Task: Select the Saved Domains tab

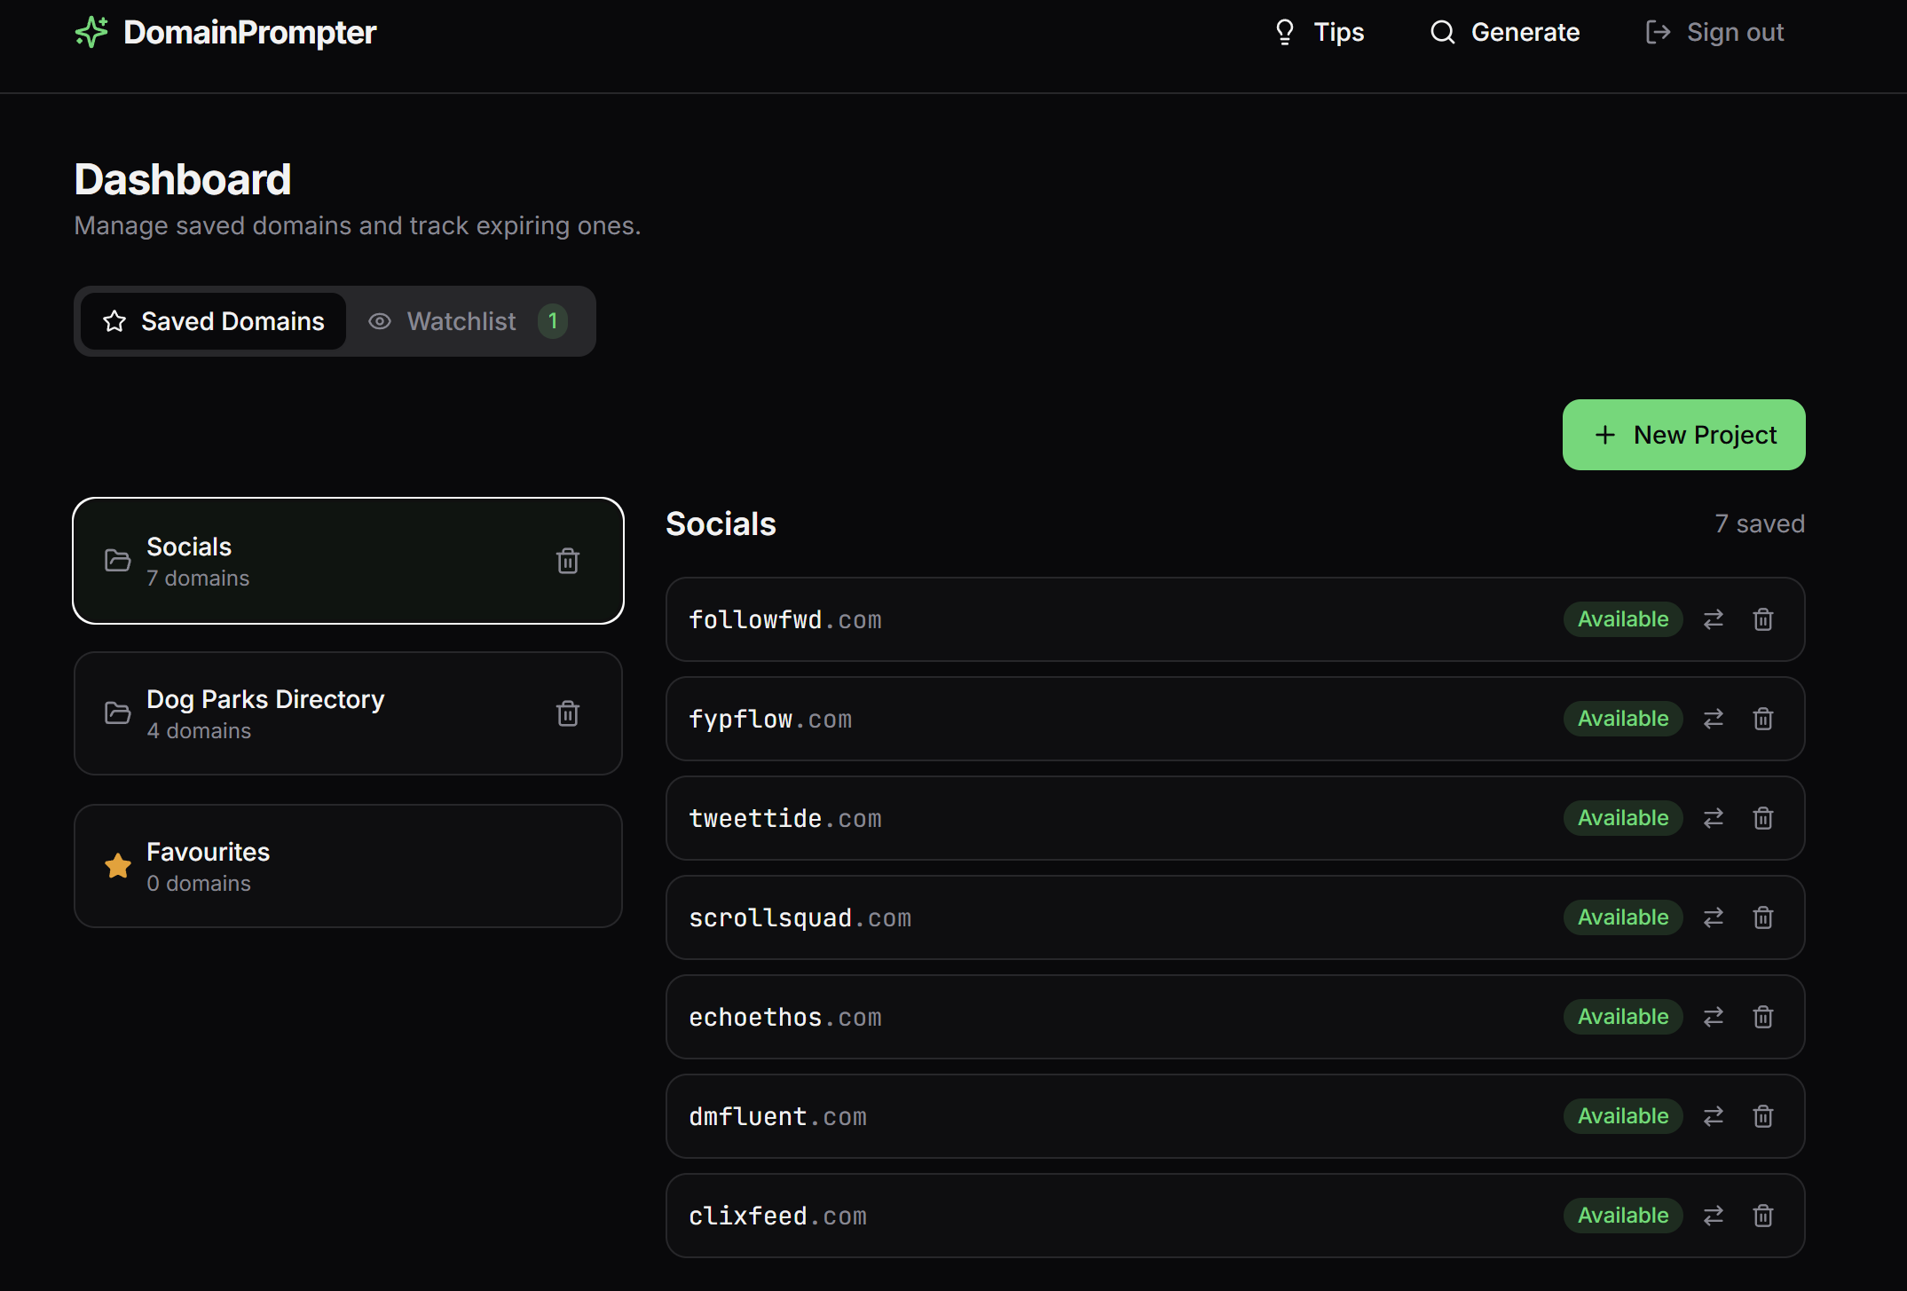Action: (x=213, y=321)
